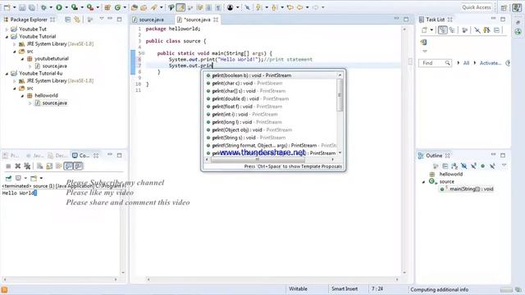Open Debug button dropdown arrow
This screenshot has height=295, width=525.
[51, 7]
